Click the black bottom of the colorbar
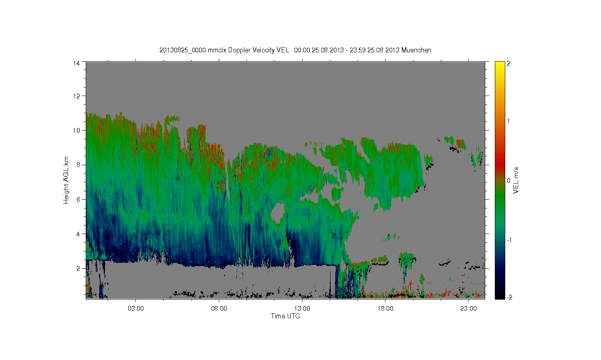Viewport: 601px width, 360px height. coord(500,296)
